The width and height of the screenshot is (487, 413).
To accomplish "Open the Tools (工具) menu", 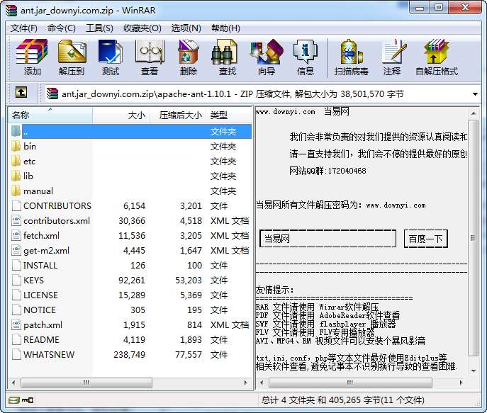I will [99, 28].
